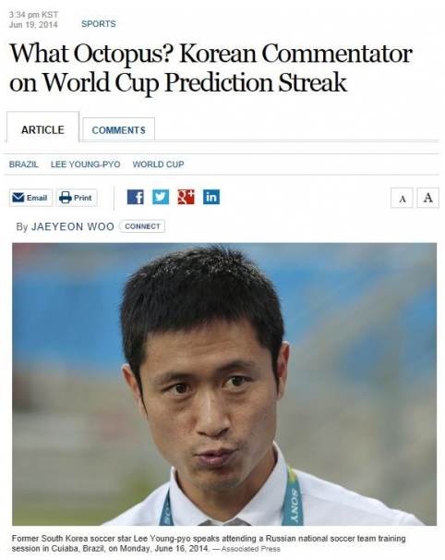Share article on Google Plus

186,197
